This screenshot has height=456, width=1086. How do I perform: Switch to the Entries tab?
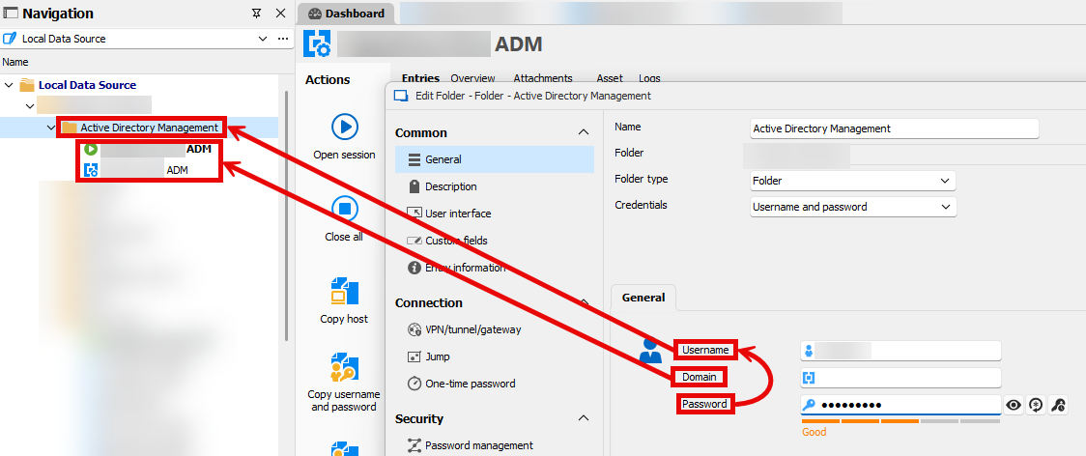[x=420, y=78]
